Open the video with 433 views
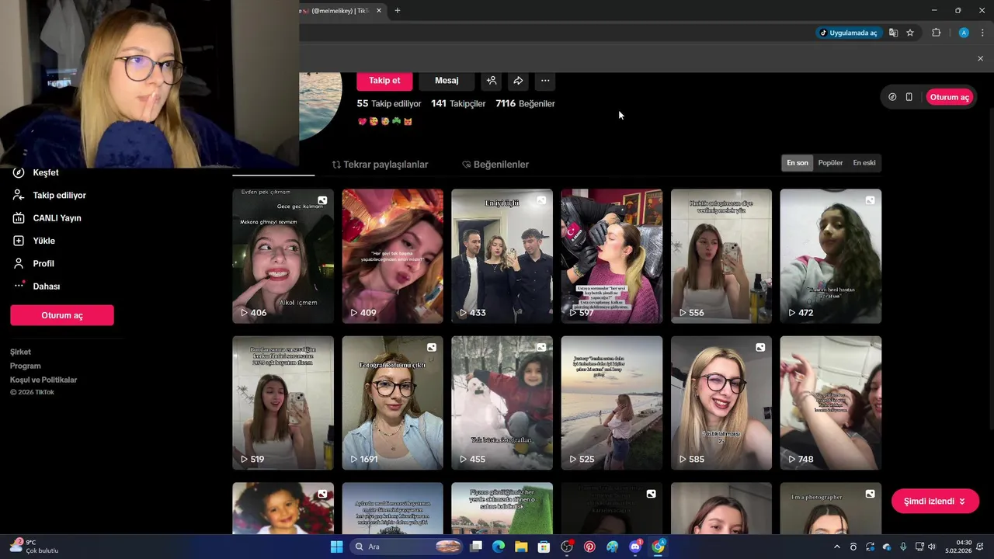Viewport: 994px width, 559px height. [502, 256]
